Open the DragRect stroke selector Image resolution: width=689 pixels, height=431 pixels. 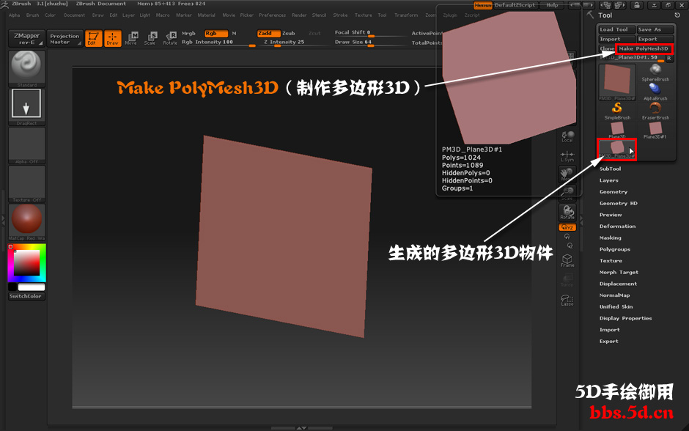tap(27, 107)
